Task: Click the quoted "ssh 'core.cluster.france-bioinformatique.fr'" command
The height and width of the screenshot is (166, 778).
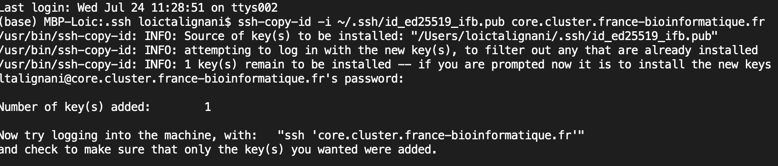Action: point(431,136)
